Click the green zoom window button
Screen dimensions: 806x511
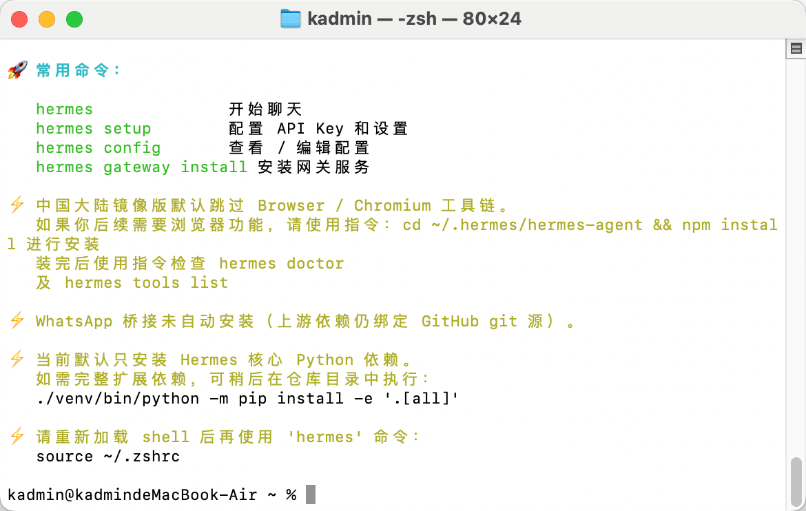[x=74, y=19]
